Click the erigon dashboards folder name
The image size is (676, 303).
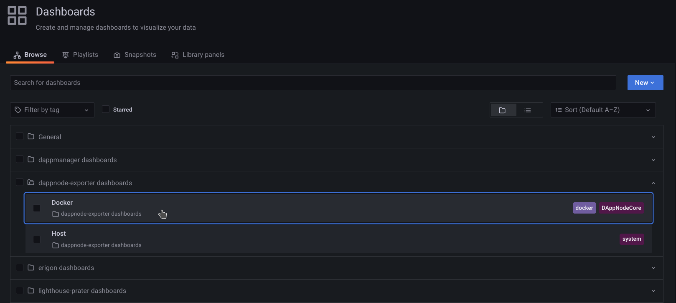click(x=66, y=268)
